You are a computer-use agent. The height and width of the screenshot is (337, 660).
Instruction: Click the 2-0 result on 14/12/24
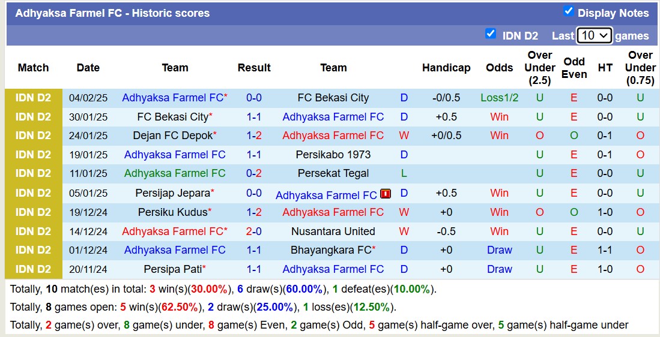pos(254,231)
